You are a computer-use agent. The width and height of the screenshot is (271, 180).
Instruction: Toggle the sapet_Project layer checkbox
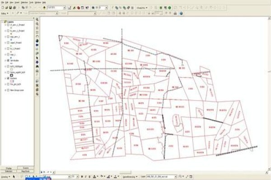(8, 43)
